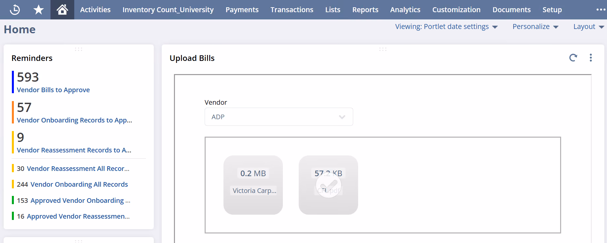
Task: Click the 244 count in Reminders
Action: [x=22, y=184]
